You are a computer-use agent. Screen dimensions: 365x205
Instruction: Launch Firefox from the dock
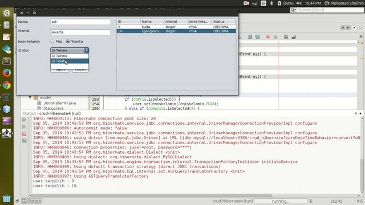(x=6, y=73)
